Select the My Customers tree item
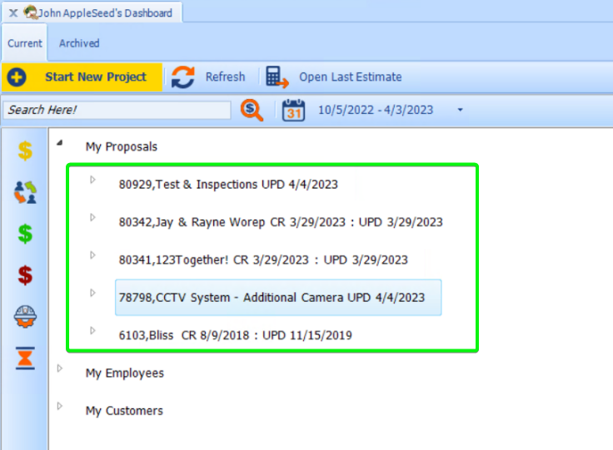 (124, 411)
